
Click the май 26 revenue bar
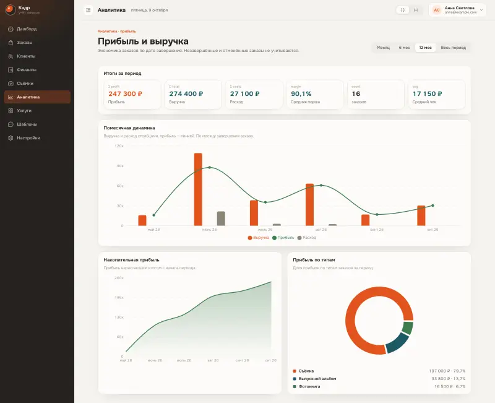(x=142, y=220)
